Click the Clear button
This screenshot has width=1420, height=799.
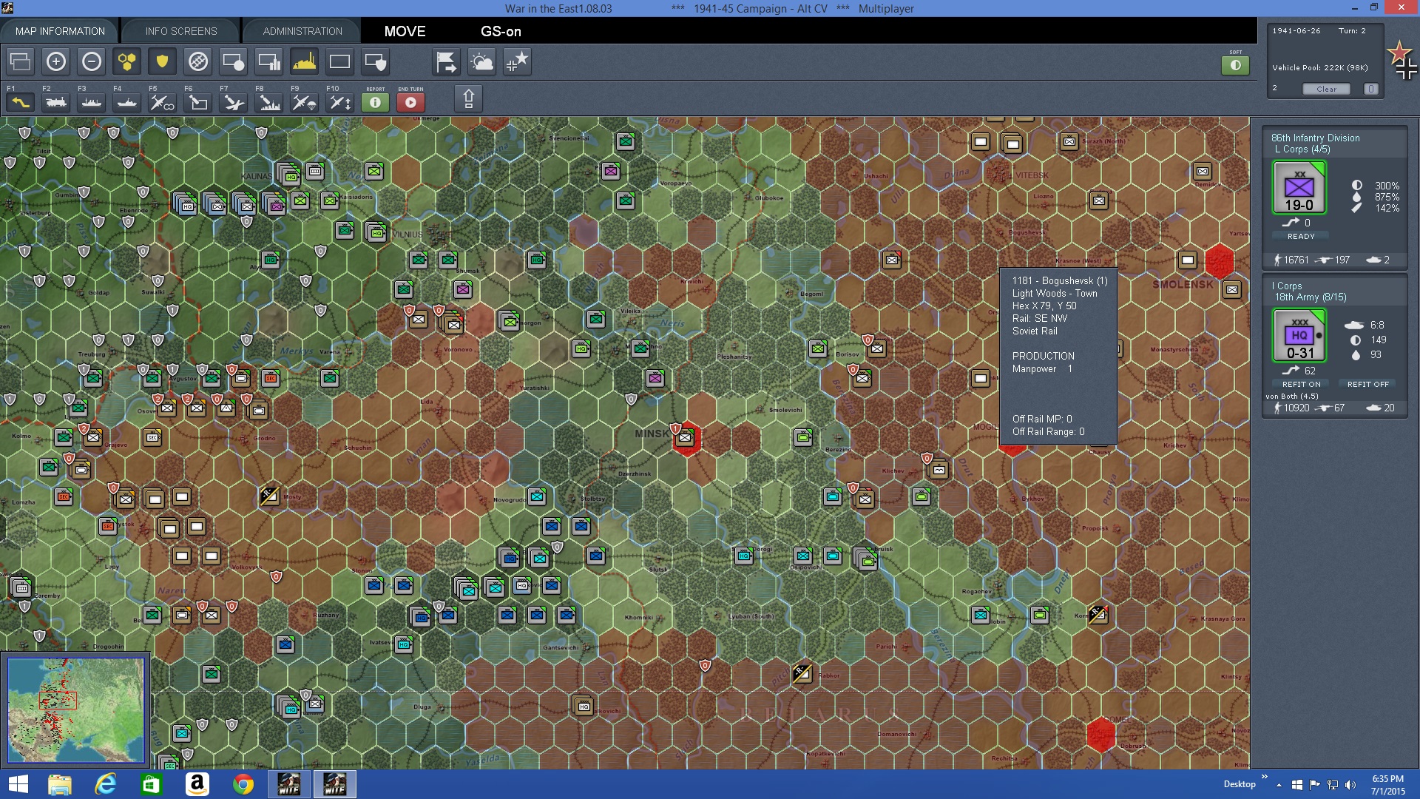coord(1326,89)
